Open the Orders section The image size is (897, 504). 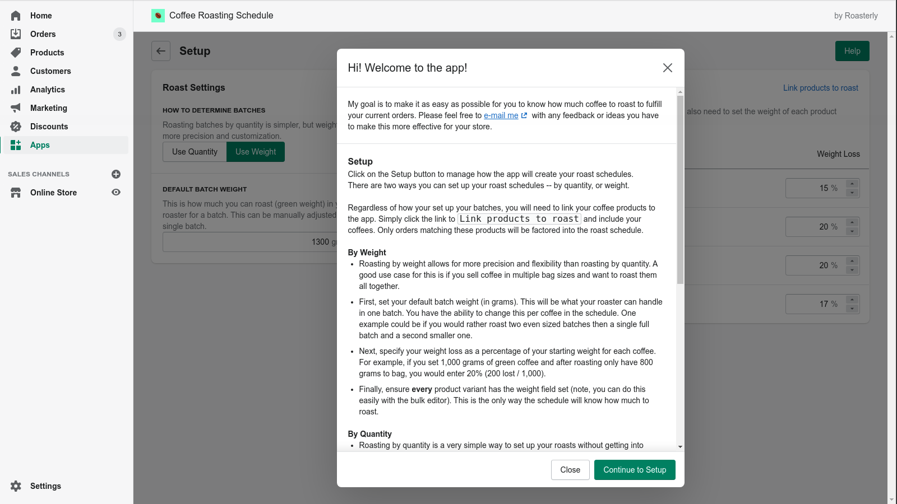[x=43, y=34]
